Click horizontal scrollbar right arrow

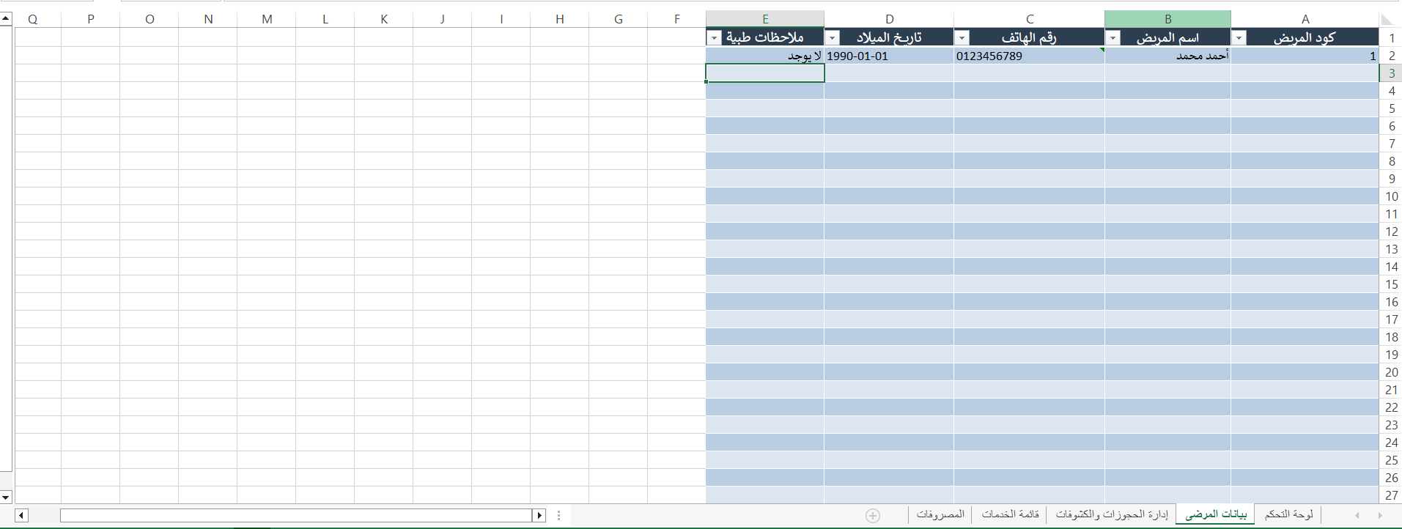click(539, 515)
